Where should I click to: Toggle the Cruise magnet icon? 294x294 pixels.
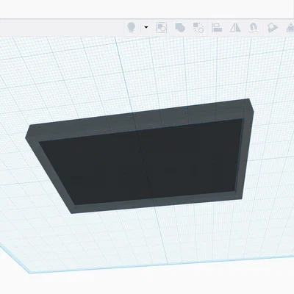[254, 28]
